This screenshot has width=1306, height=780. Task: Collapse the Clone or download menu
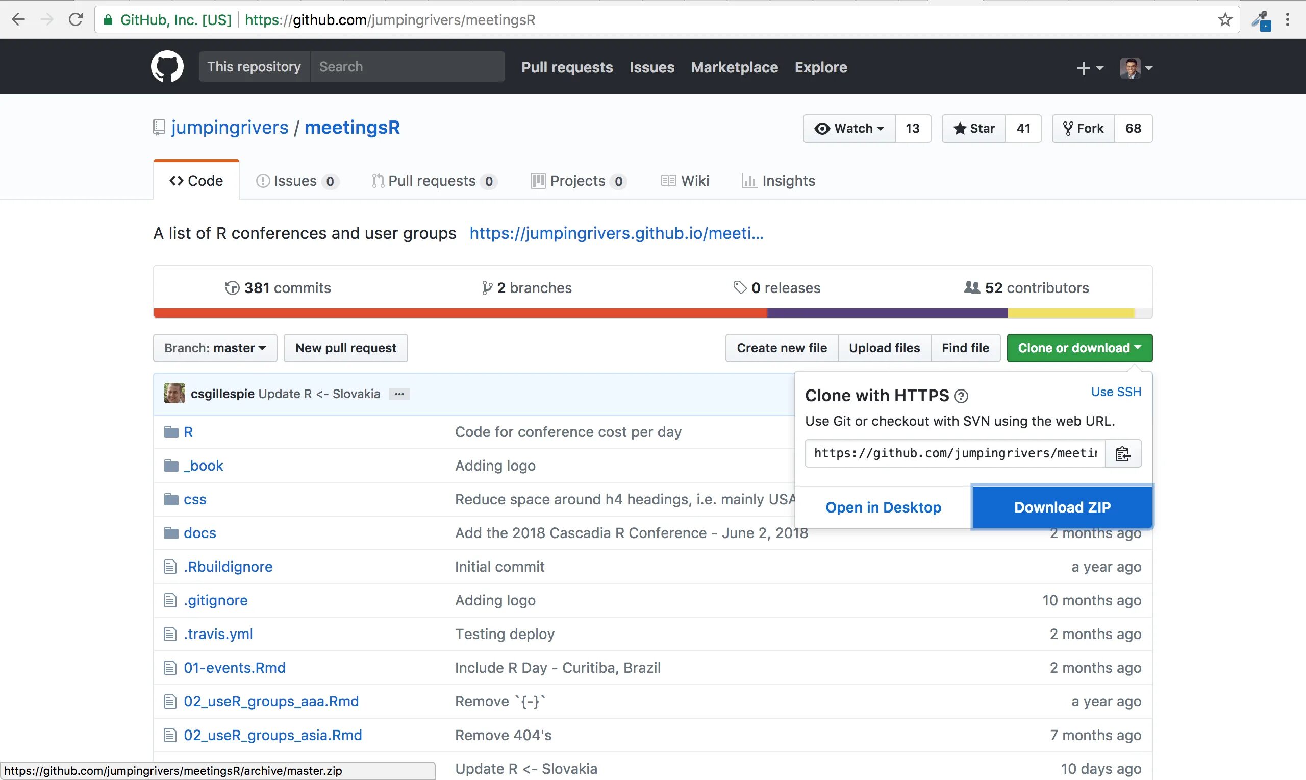point(1079,348)
